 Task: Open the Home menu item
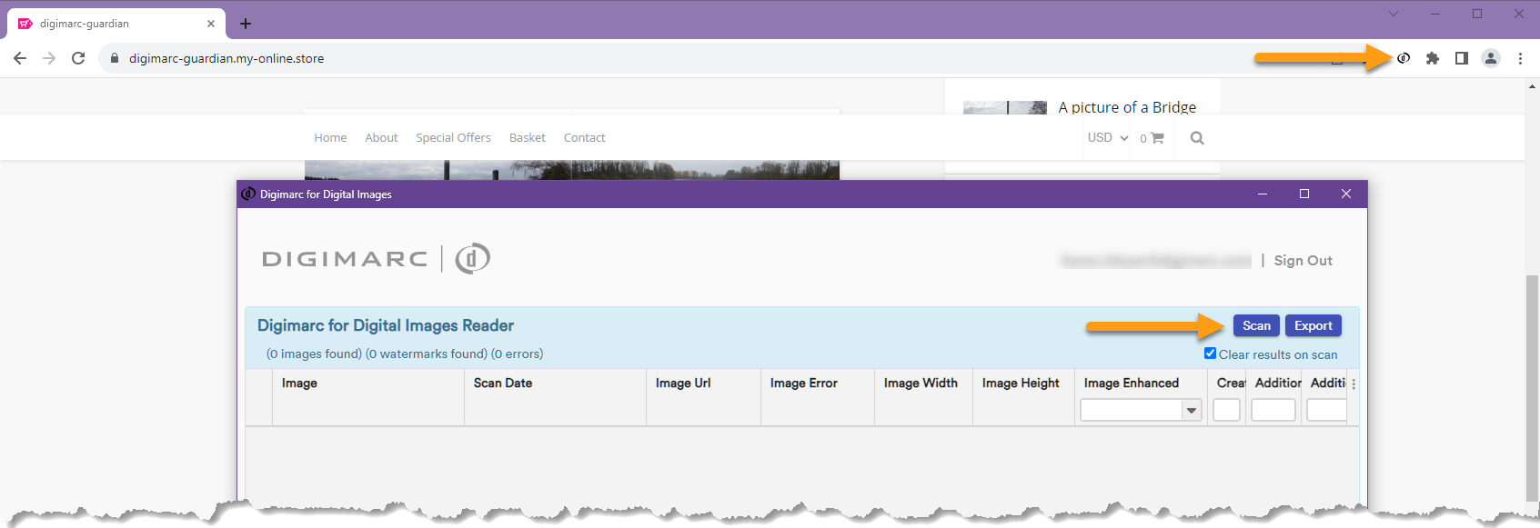tap(330, 137)
